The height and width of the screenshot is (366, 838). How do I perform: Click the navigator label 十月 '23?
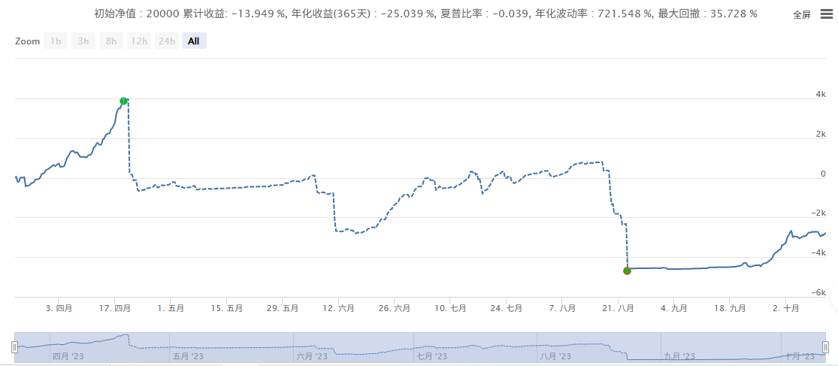click(800, 356)
